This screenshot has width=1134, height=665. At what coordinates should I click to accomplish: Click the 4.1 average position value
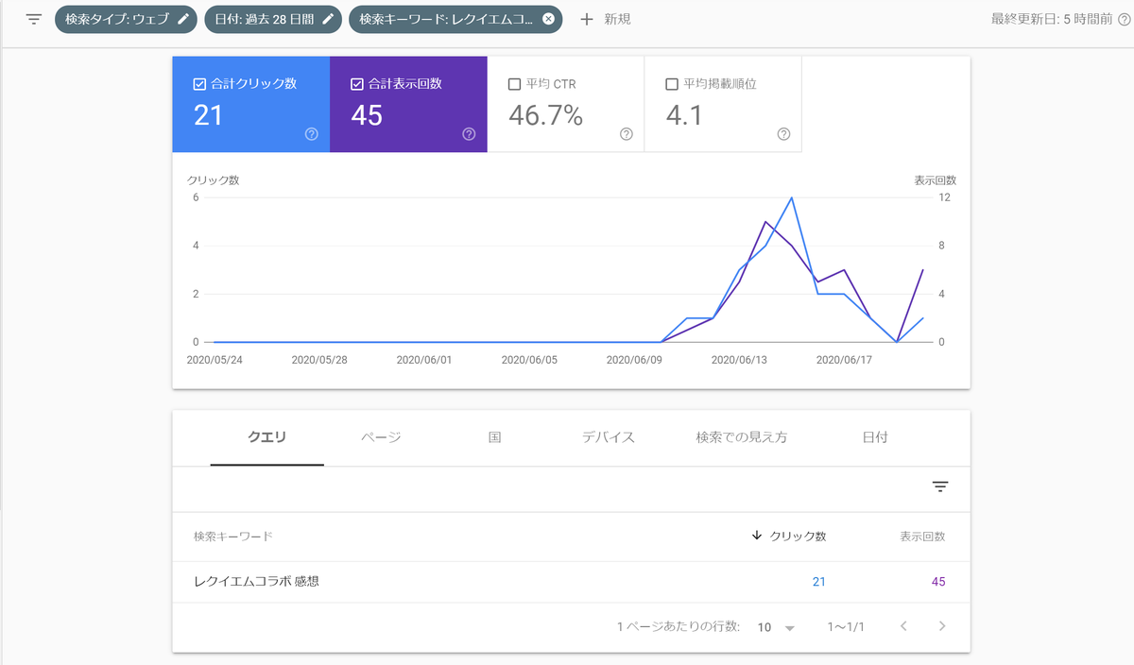[x=683, y=115]
